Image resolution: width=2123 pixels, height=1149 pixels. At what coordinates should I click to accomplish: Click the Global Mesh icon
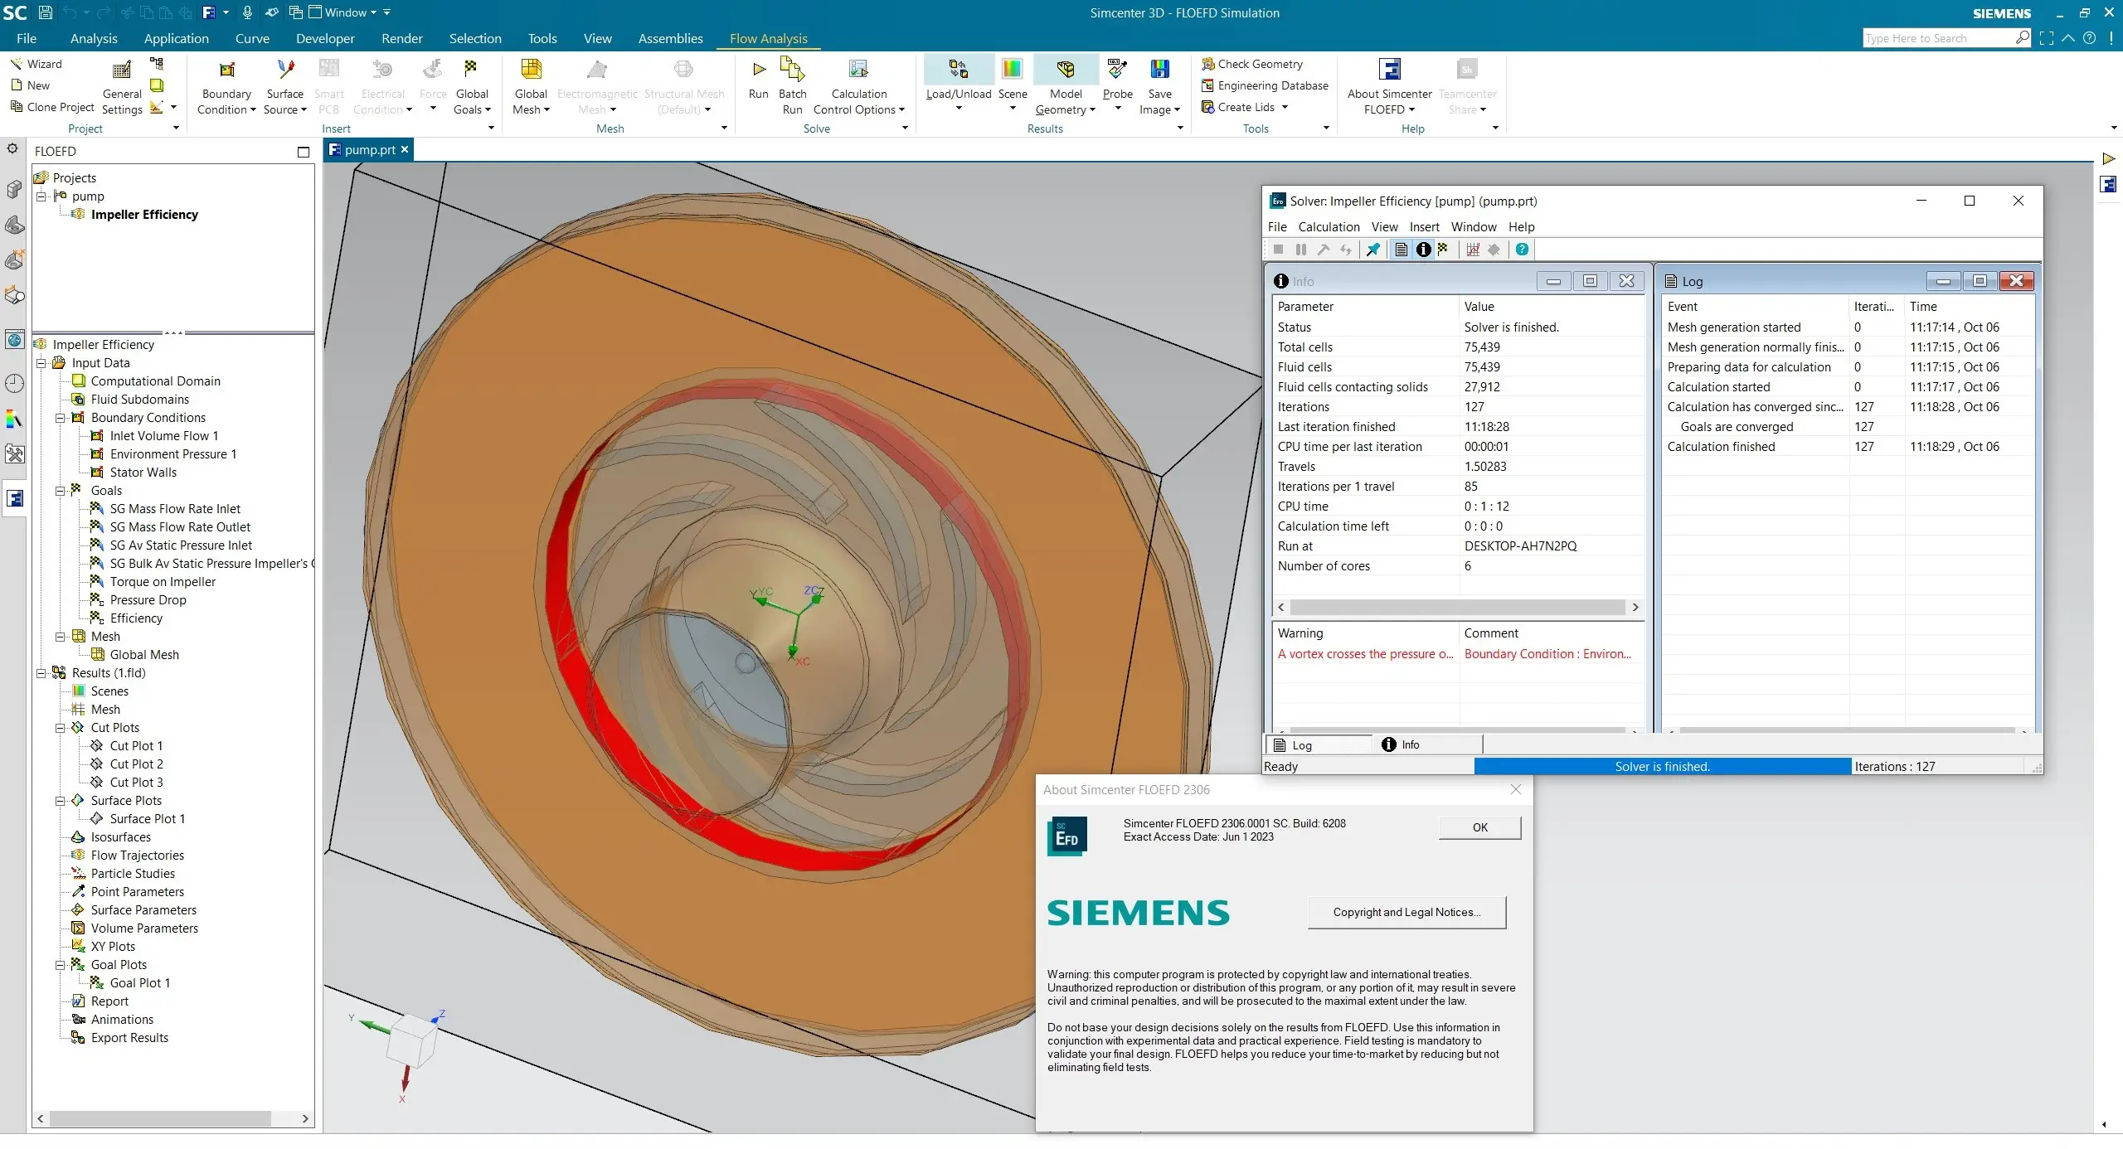click(531, 70)
